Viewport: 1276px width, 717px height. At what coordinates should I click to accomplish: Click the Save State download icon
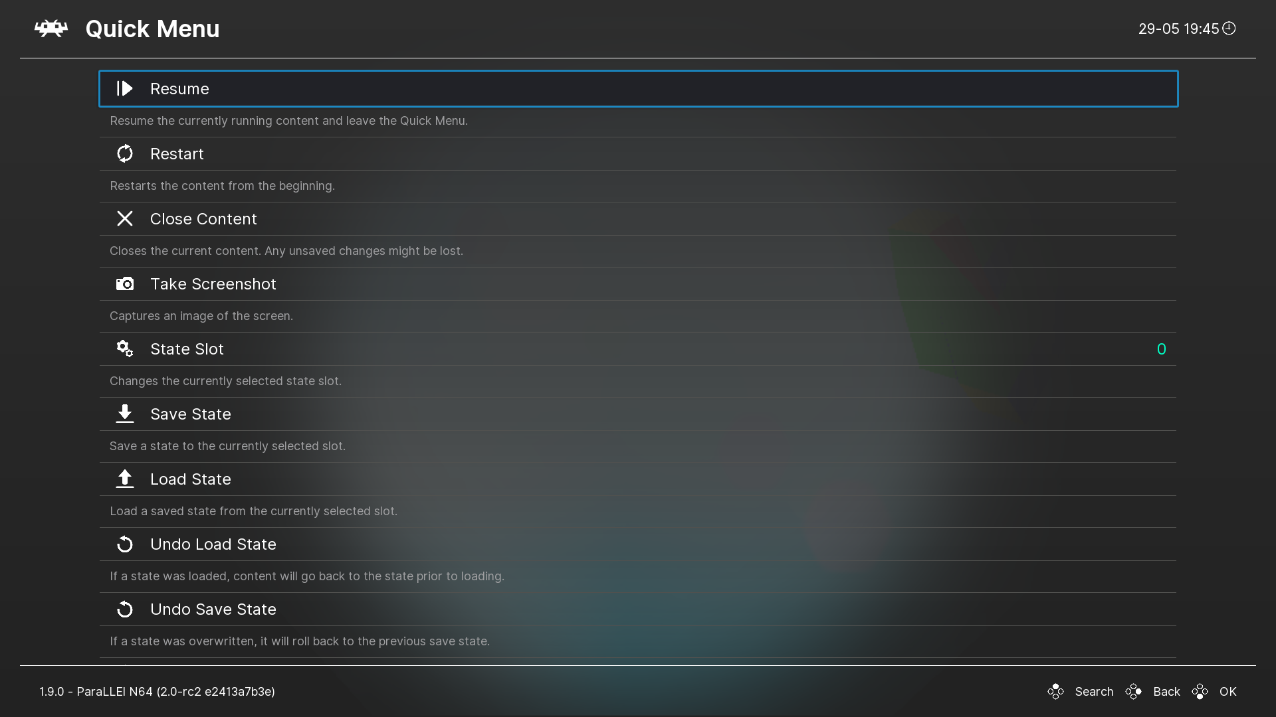[x=124, y=413]
